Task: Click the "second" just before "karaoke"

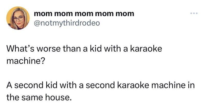Action: pos(100,85)
